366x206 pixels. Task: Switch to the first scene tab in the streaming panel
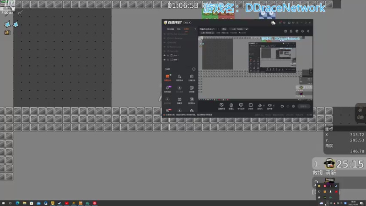point(170,29)
